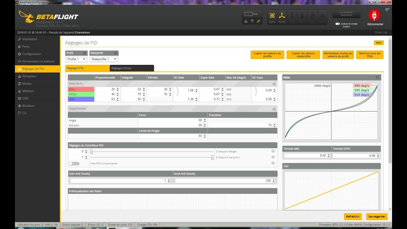The width and height of the screenshot is (407, 229).
Task: Open the OSD section
Action: coord(37,98)
